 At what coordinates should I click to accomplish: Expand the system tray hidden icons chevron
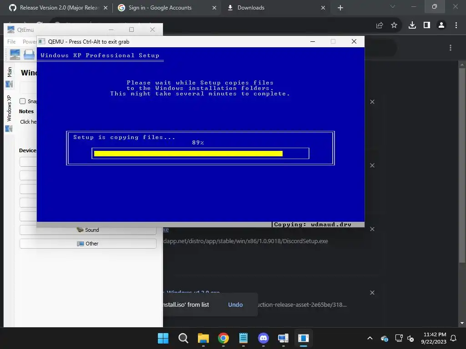click(x=370, y=338)
